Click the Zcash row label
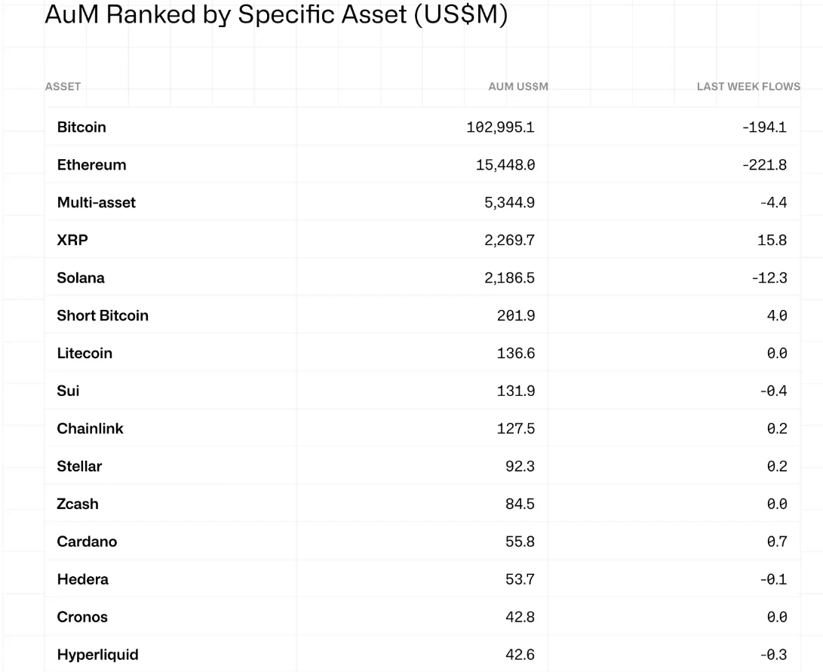 click(78, 505)
